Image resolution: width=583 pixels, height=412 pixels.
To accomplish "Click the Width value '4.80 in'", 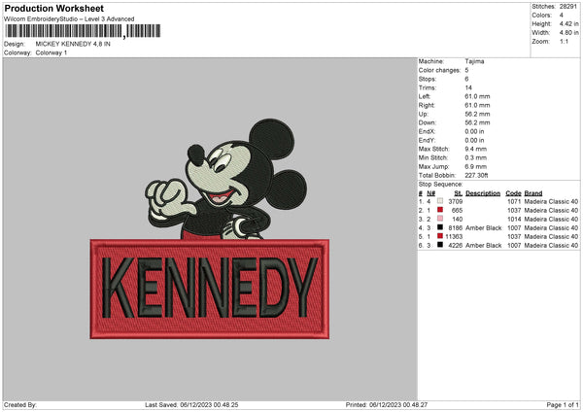I will click(568, 33).
